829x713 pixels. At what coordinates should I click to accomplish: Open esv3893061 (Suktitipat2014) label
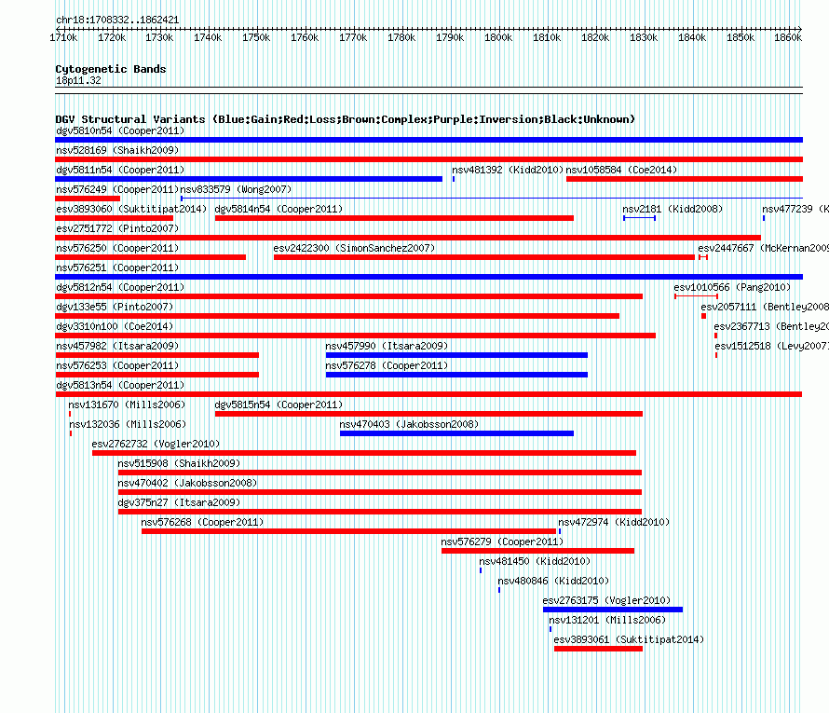coord(629,639)
